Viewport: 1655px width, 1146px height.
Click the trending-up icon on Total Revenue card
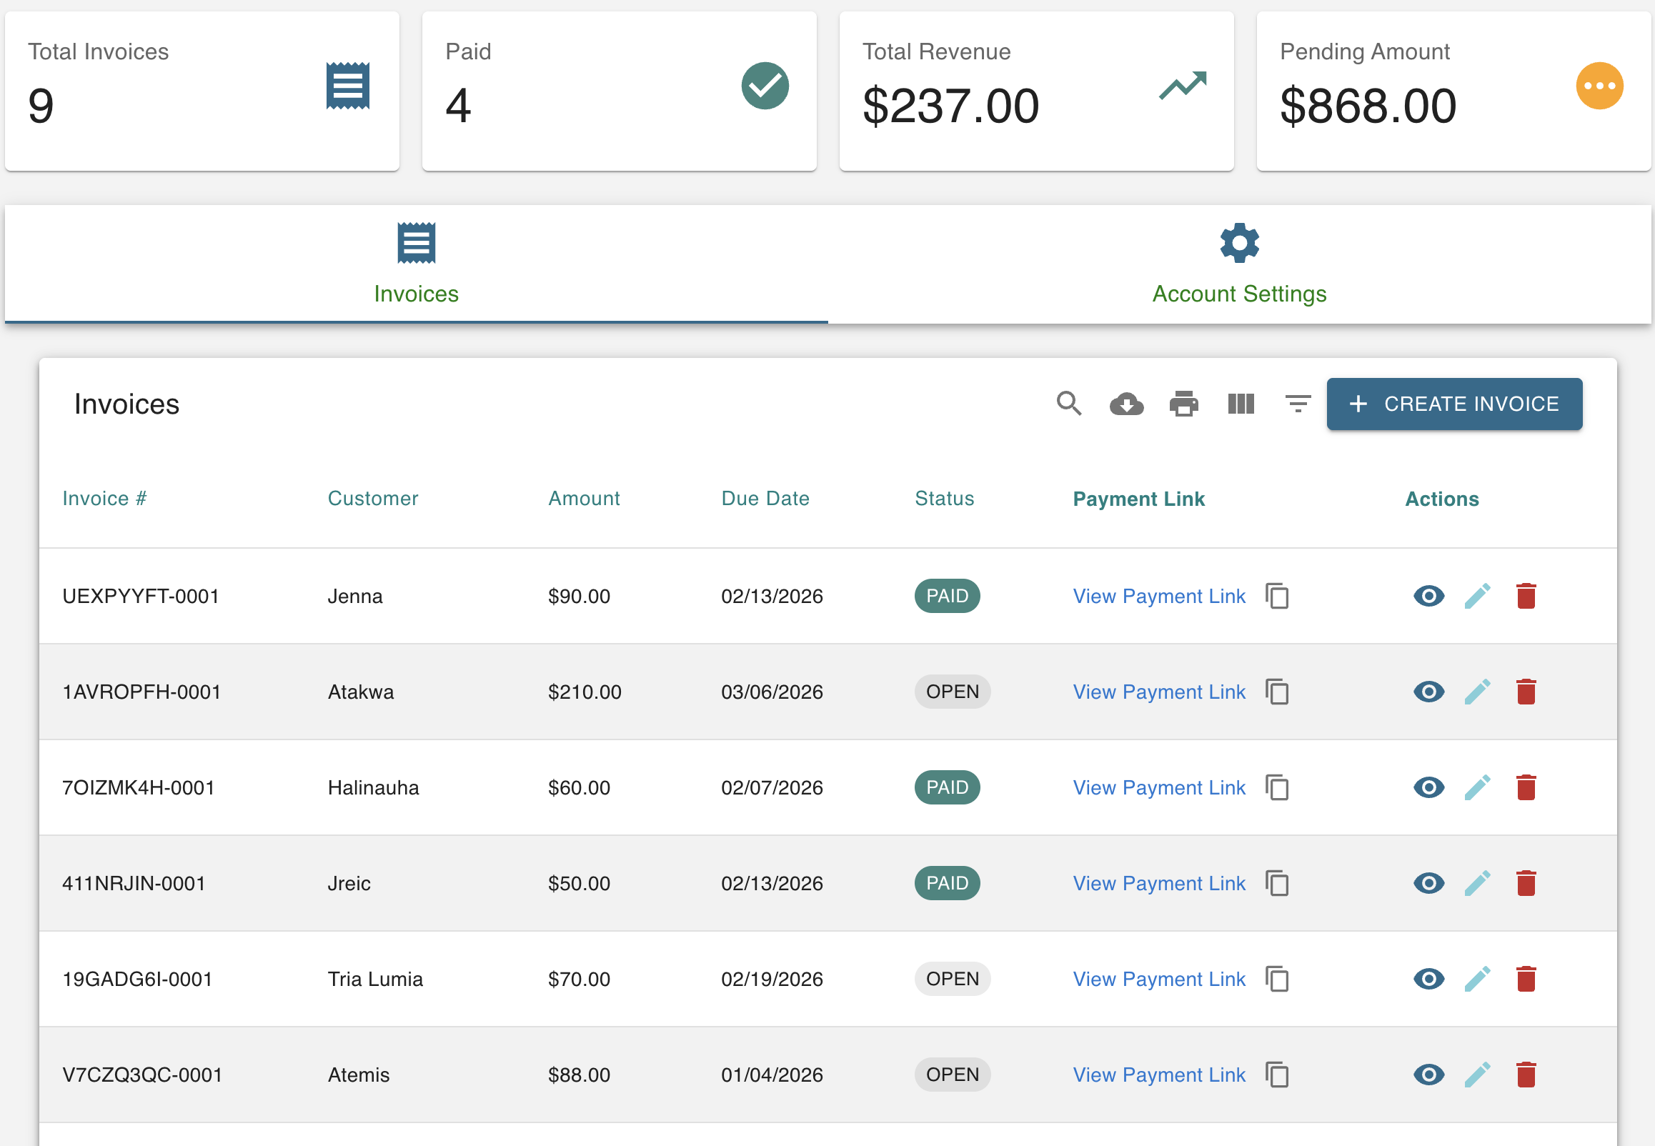(1181, 86)
